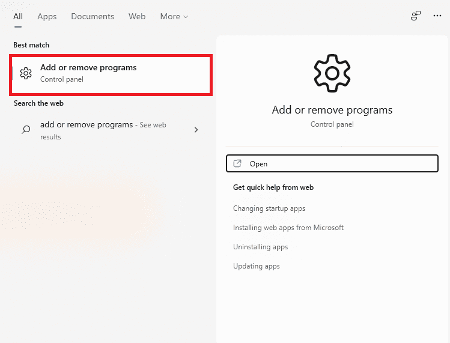
Task: Expand web results chevron arrow
Action: (x=196, y=130)
